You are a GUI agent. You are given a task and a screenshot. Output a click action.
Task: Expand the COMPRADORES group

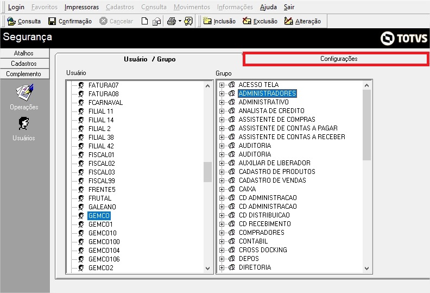(x=222, y=233)
